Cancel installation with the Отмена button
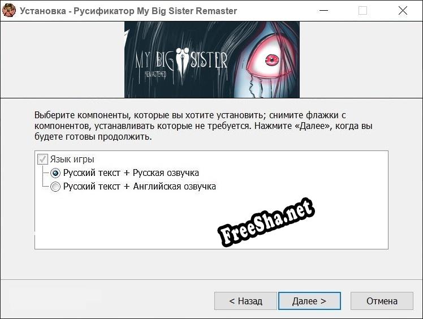The width and height of the screenshot is (423, 319). (382, 301)
